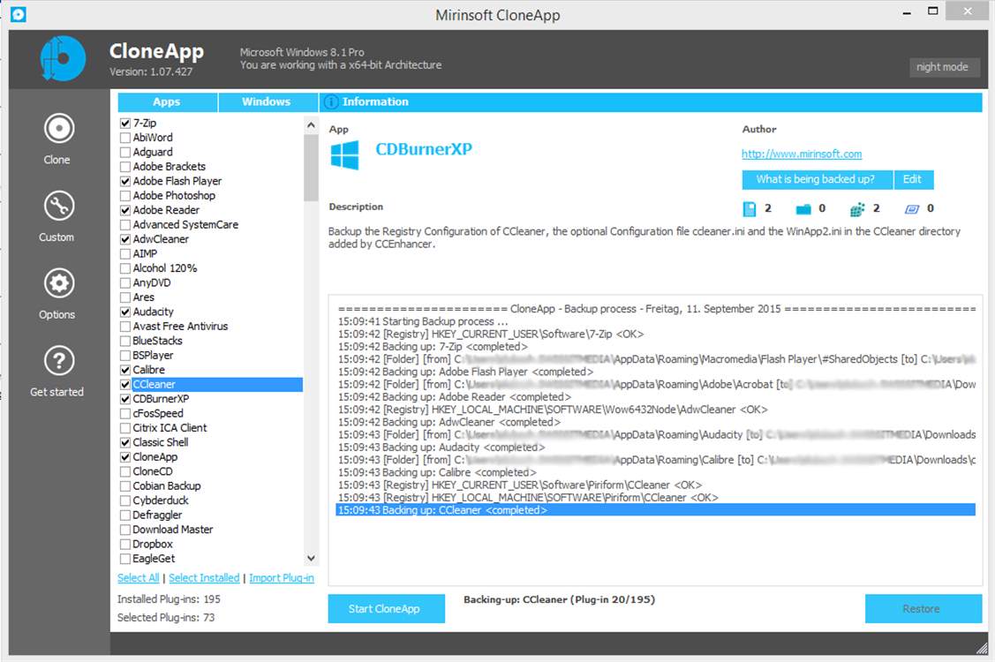Select the Backing up: Audacity completed log line
The image size is (995, 662).
pos(441,448)
